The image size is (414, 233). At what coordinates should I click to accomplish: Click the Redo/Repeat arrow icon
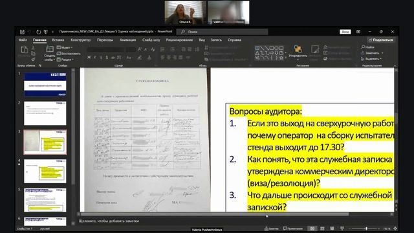tap(39, 32)
